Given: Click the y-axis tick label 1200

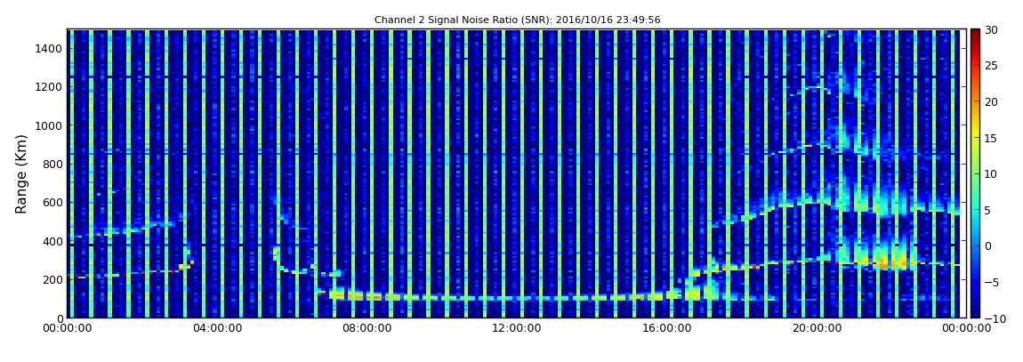Looking at the screenshot, I should 50,87.
